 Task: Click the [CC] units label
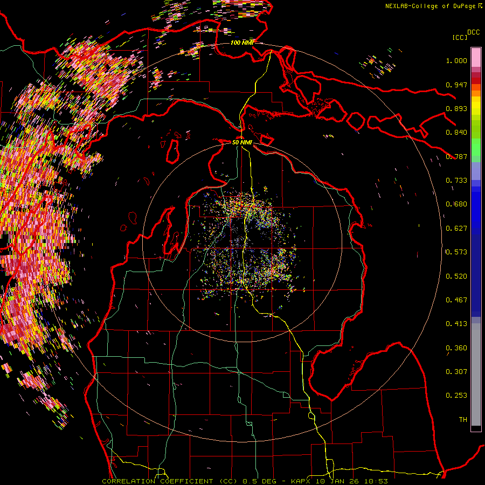460,37
